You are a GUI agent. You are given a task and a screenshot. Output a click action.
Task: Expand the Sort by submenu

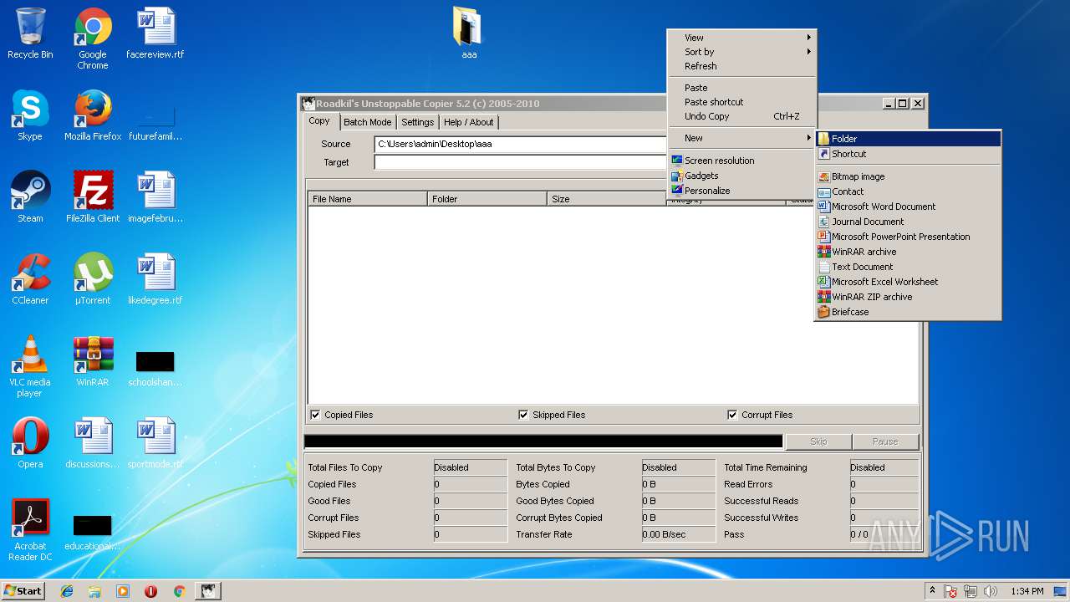(x=741, y=52)
